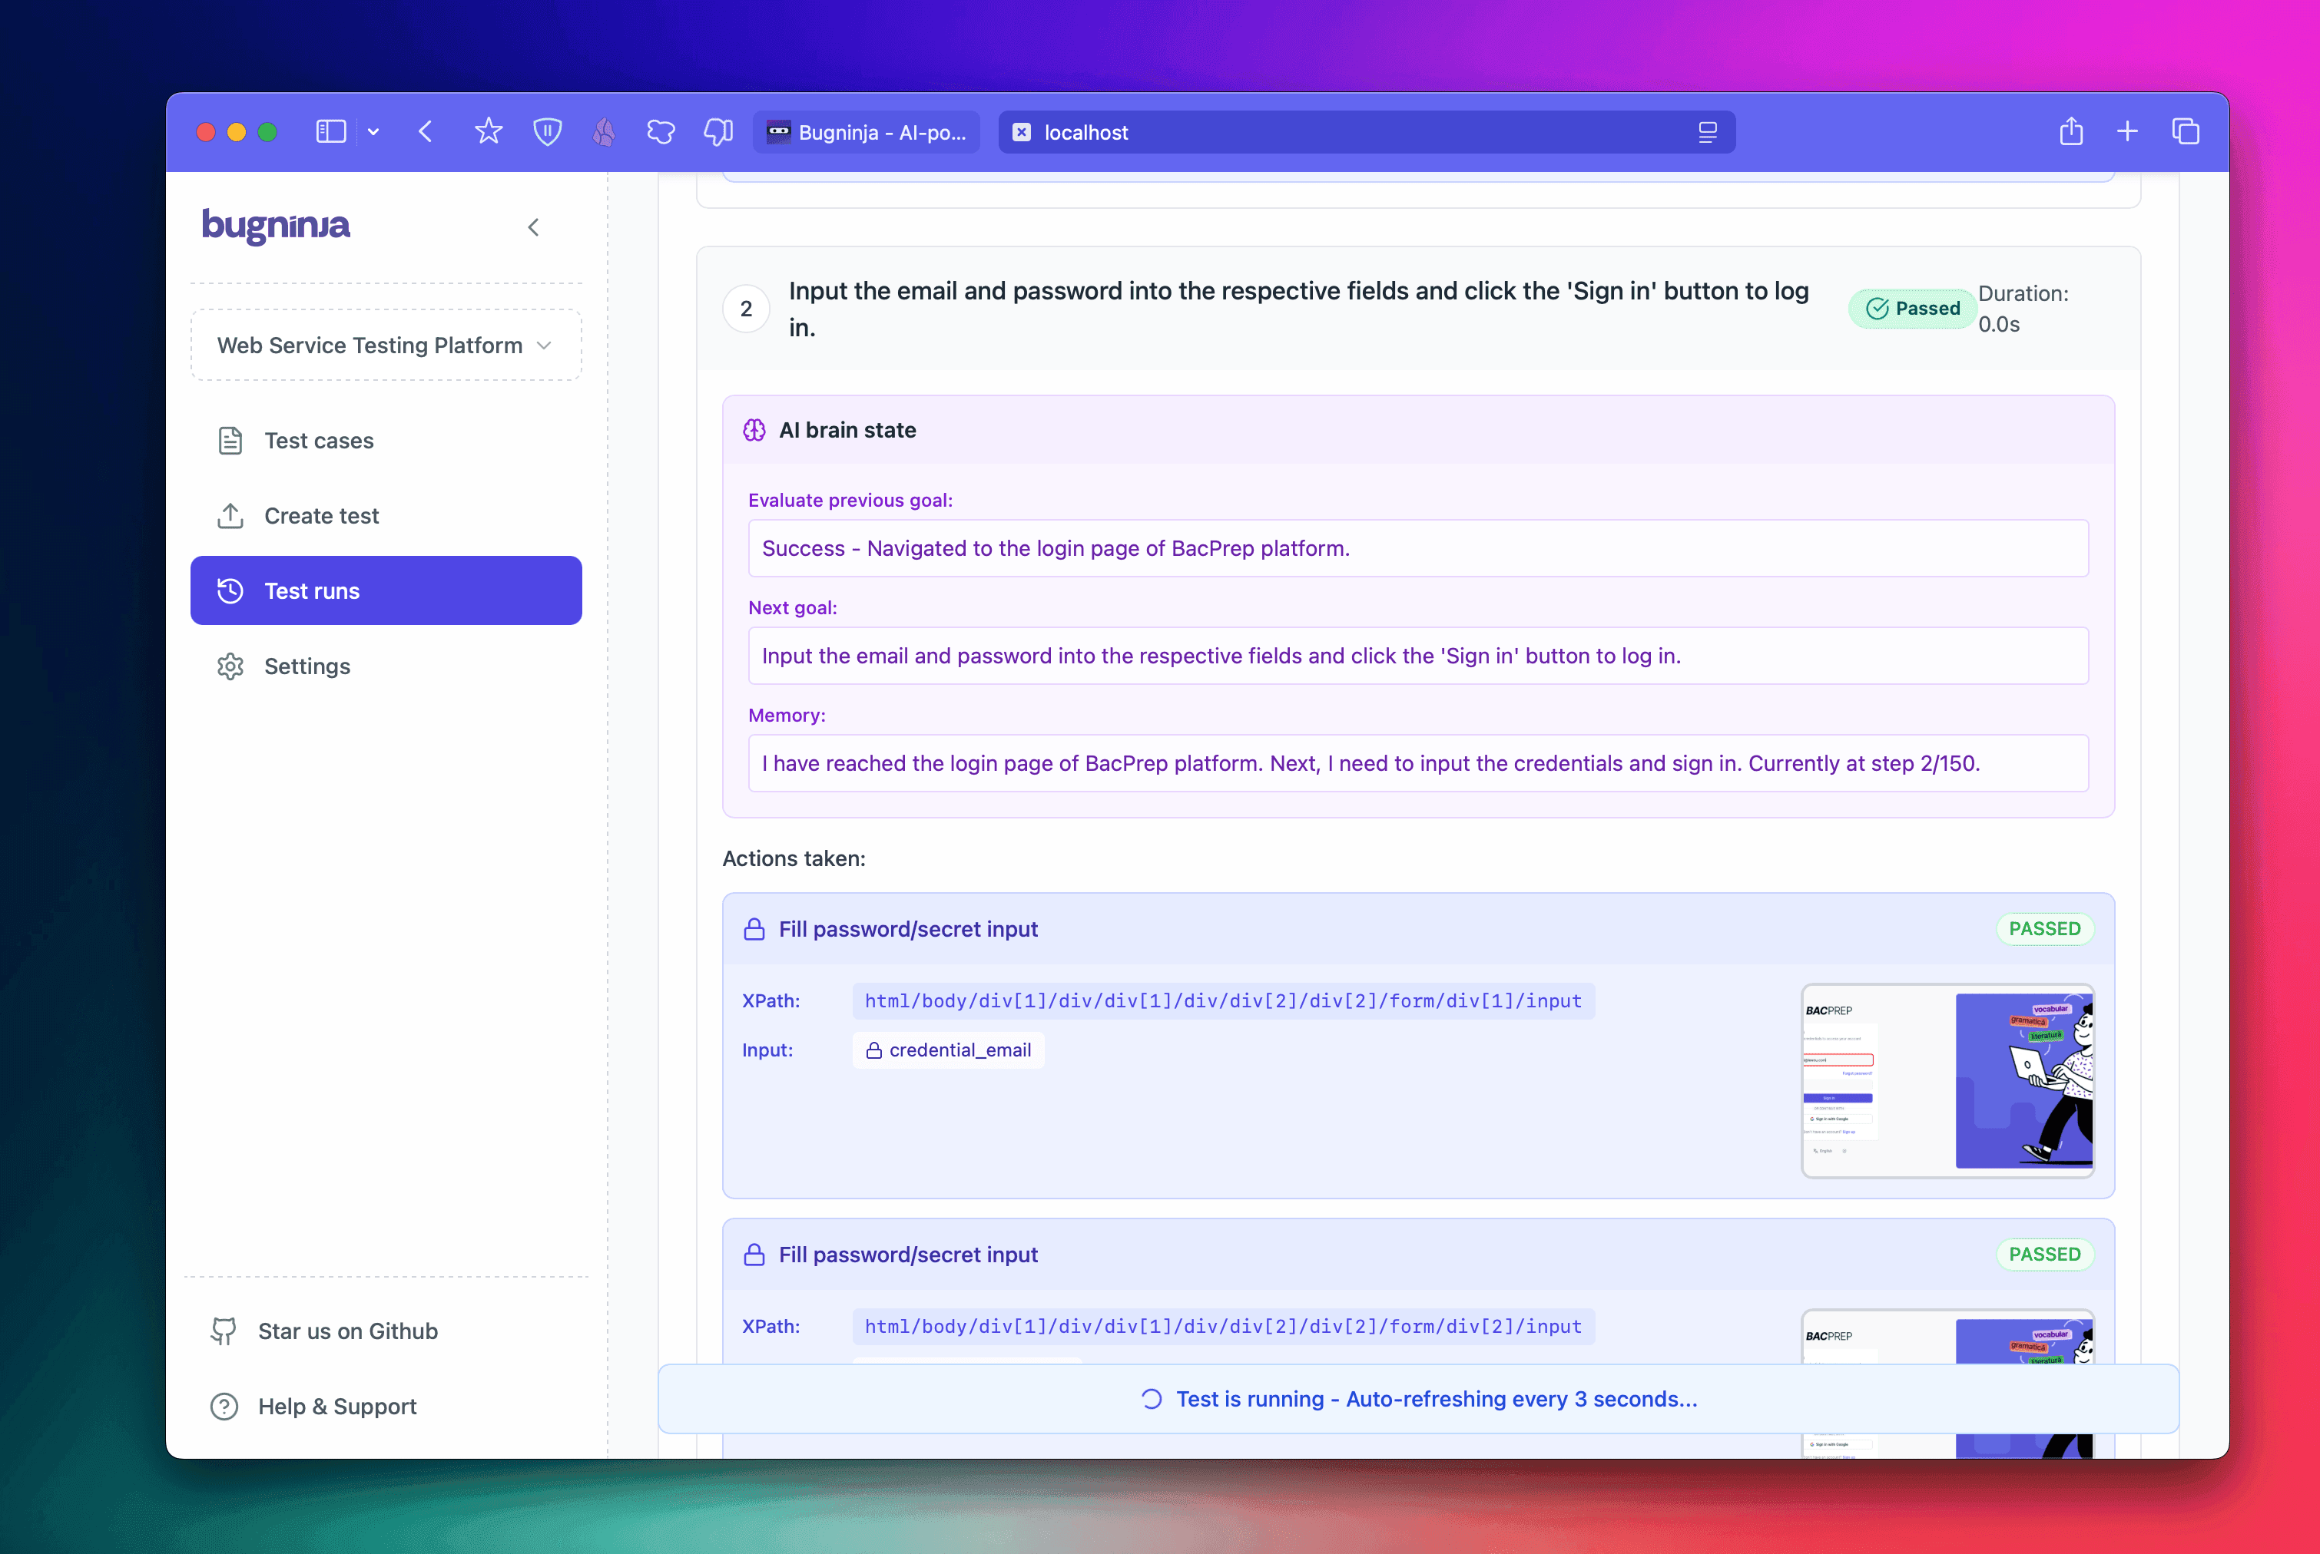Open the sidebar options dropdown arrow
The height and width of the screenshot is (1554, 2320).
tap(373, 132)
